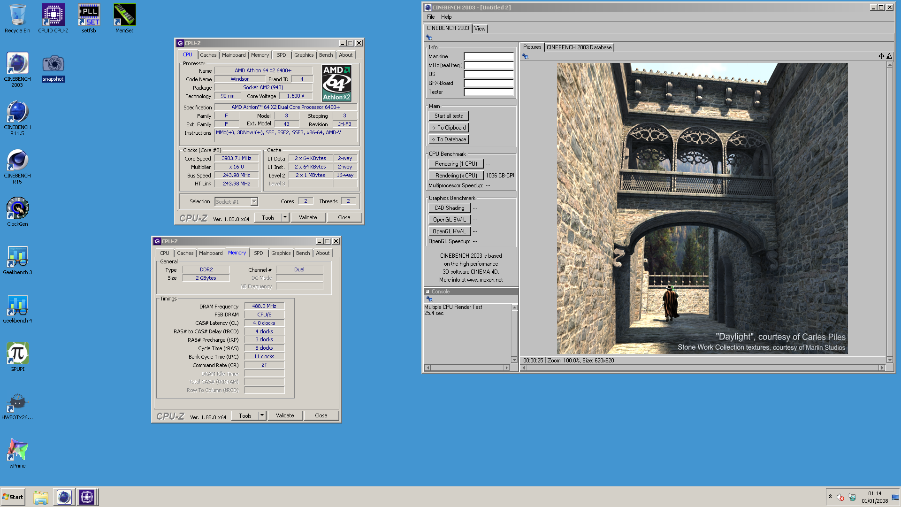Click into the GFX-Board input field
The image size is (901, 507).
point(489,83)
